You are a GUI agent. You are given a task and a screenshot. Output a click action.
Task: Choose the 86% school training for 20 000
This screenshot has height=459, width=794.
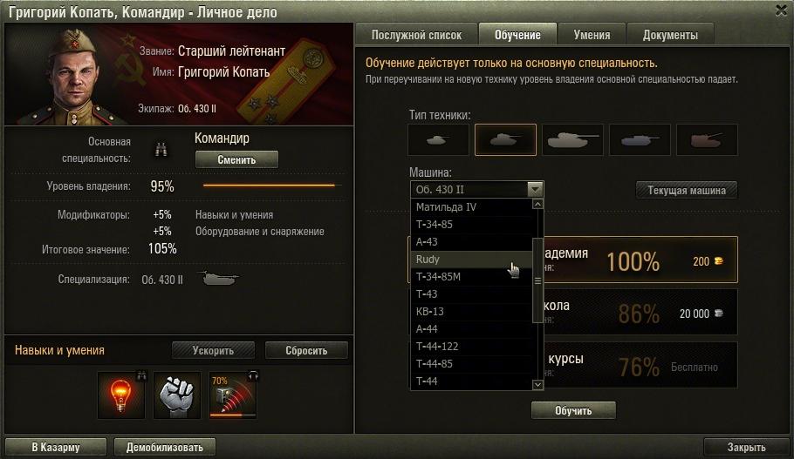click(640, 312)
